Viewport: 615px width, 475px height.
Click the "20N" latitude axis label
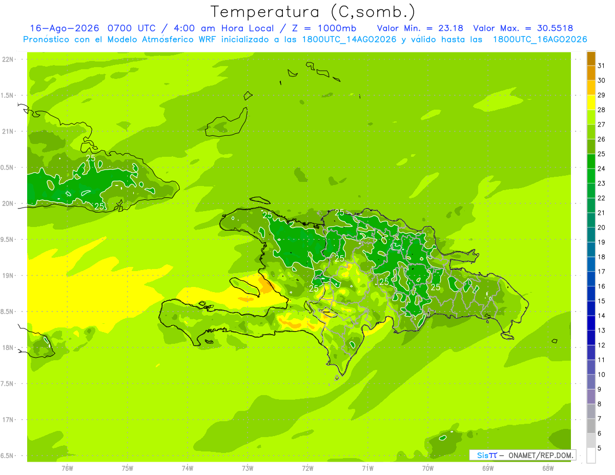tap(8, 204)
